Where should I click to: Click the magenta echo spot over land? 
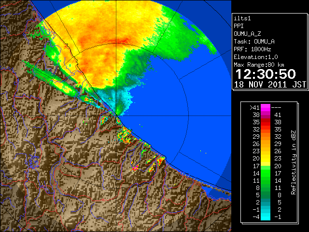tap(136, 168)
